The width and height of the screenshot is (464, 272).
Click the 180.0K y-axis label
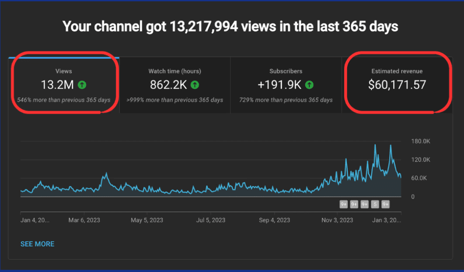421,141
